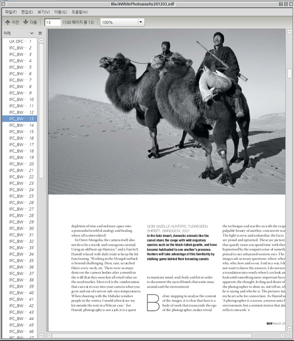This screenshot has height=341, width=294.
Task: Select IFC_BW page 45 entry
Action: point(20,325)
